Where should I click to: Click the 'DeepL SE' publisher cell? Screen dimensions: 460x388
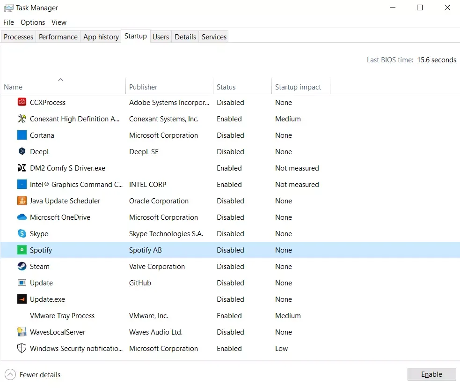[x=144, y=152]
